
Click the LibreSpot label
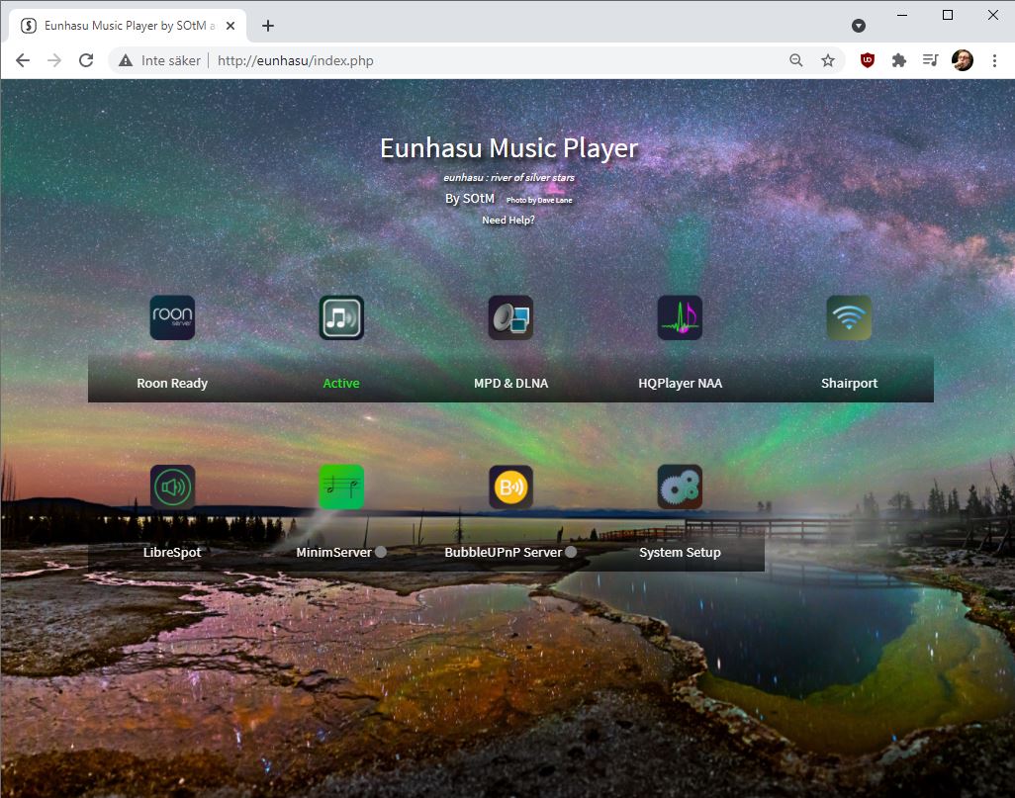(x=172, y=552)
